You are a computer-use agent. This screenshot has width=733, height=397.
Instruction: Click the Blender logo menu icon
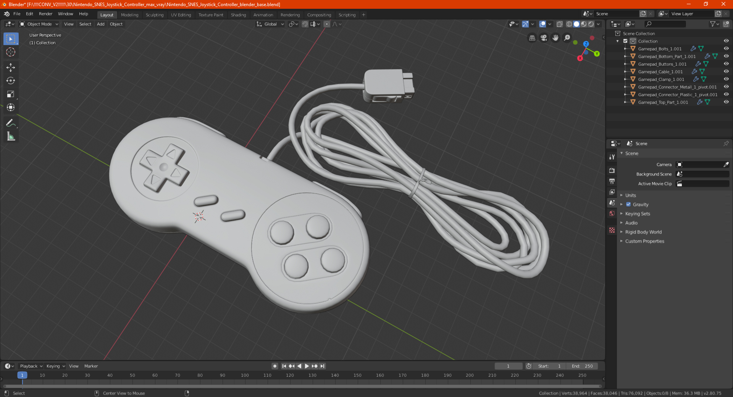(6, 14)
